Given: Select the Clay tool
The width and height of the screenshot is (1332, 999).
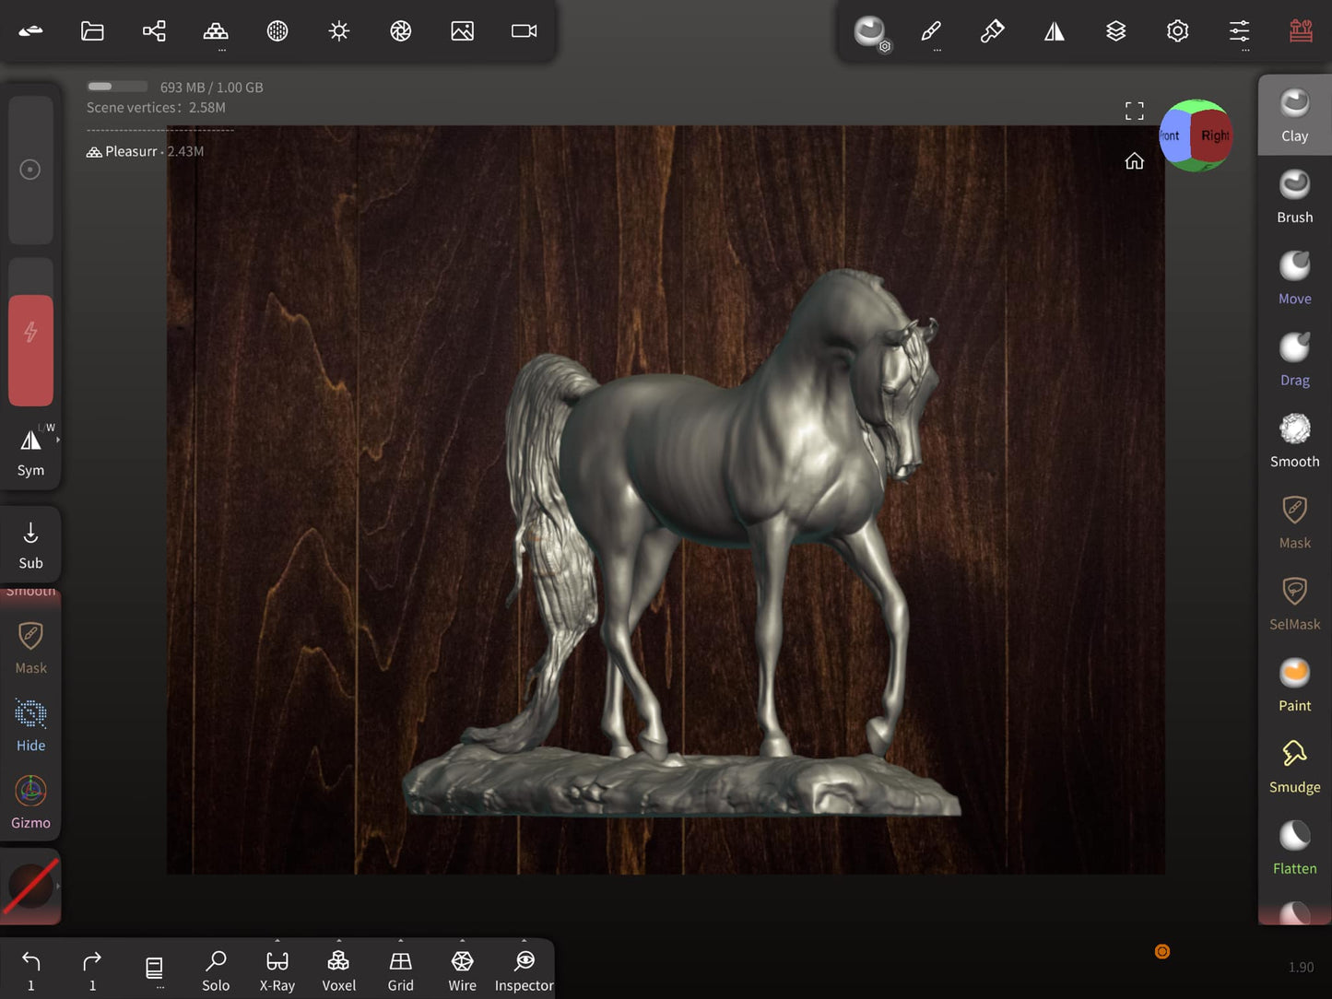Looking at the screenshot, I should click(x=1295, y=115).
